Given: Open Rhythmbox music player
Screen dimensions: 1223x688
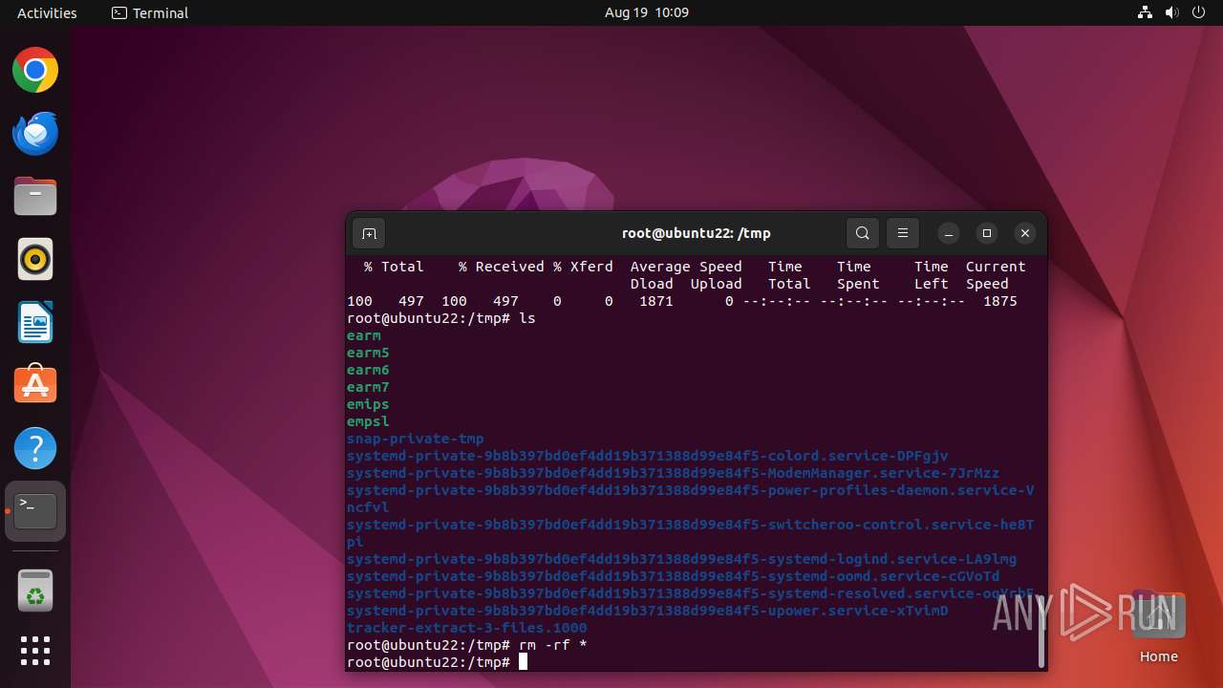Looking at the screenshot, I should point(35,260).
